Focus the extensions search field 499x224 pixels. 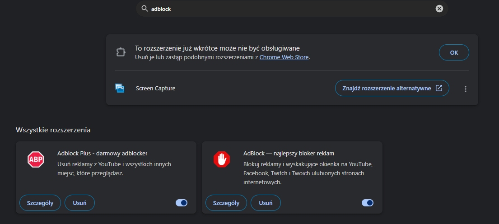click(x=292, y=9)
